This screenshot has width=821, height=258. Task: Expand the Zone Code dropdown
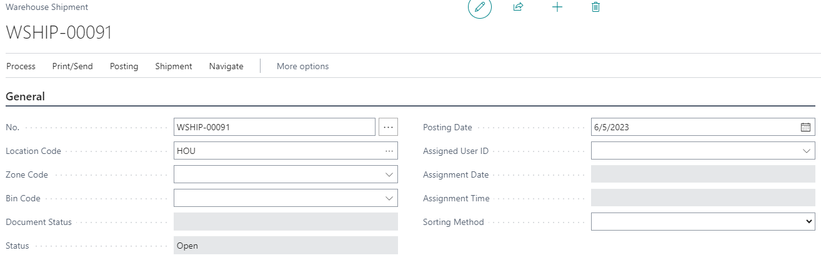389,174
